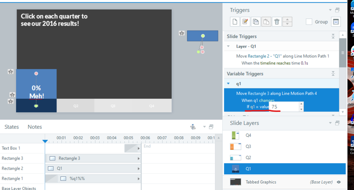The height and width of the screenshot is (190, 354).
Task: Undock the Timeline panel
Action: (211, 127)
